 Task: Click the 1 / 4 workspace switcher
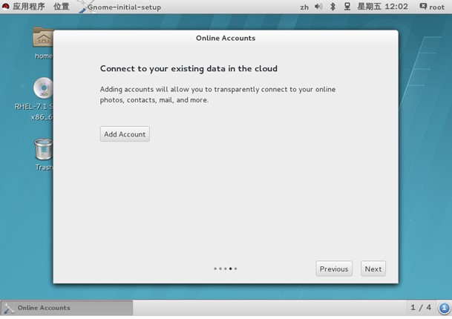click(x=421, y=307)
